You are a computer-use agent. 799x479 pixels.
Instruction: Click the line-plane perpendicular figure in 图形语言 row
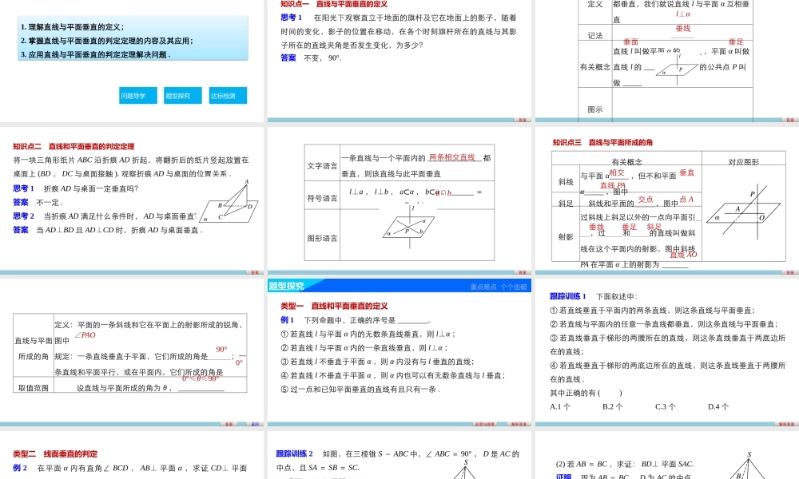pos(409,227)
